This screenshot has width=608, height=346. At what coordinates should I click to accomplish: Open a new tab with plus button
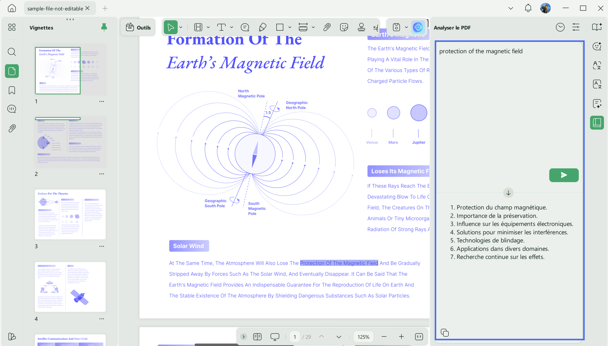(x=105, y=8)
